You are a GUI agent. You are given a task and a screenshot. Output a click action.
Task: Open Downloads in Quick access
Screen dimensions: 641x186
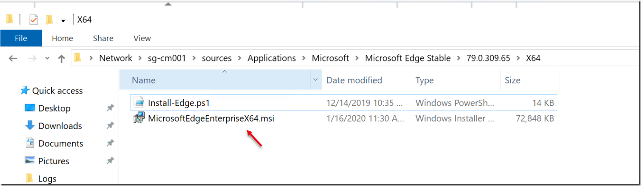tap(60, 126)
